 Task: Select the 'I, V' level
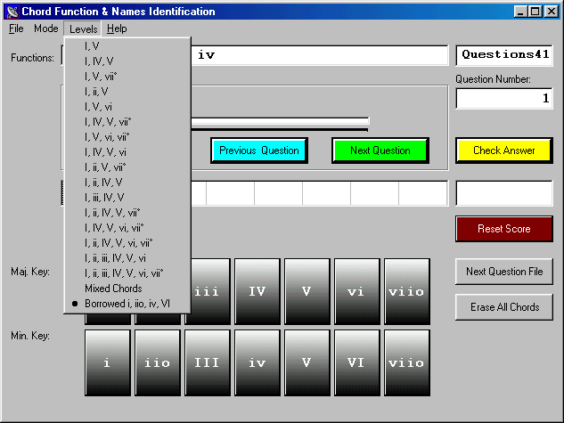click(x=127, y=46)
